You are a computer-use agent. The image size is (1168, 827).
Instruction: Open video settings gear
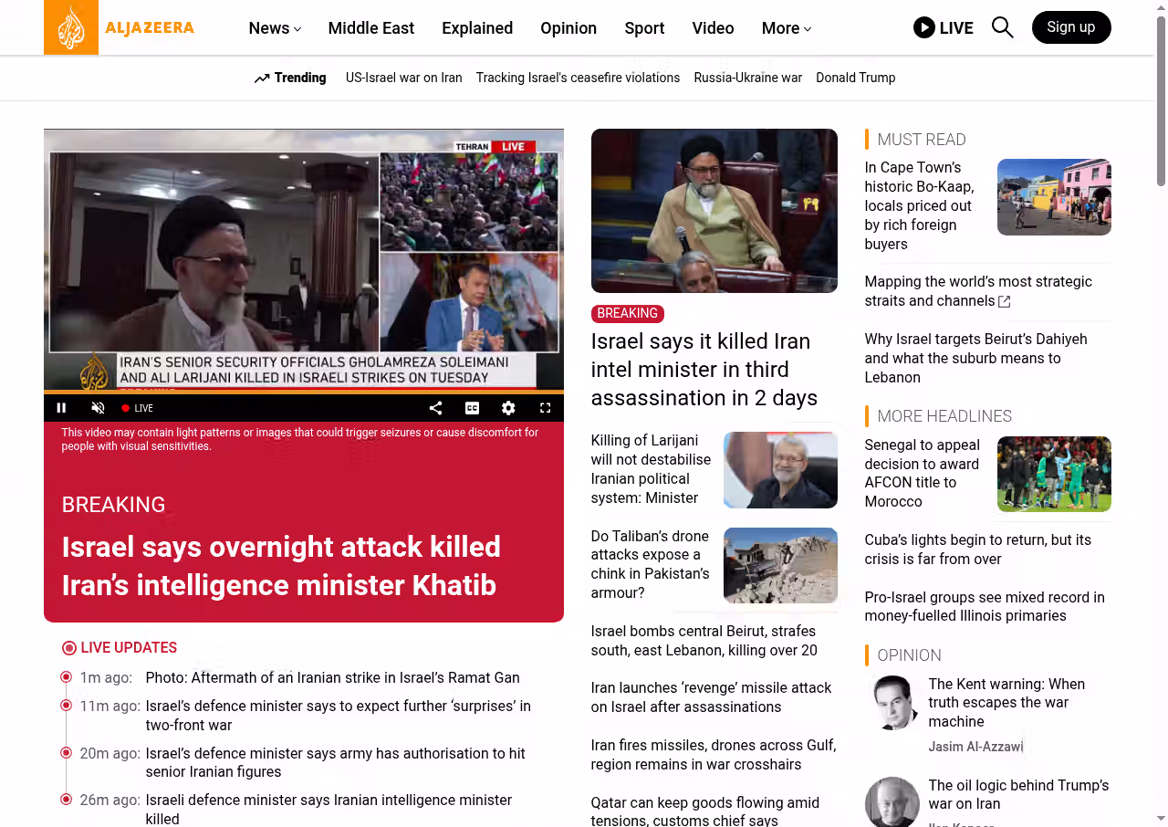coord(508,408)
